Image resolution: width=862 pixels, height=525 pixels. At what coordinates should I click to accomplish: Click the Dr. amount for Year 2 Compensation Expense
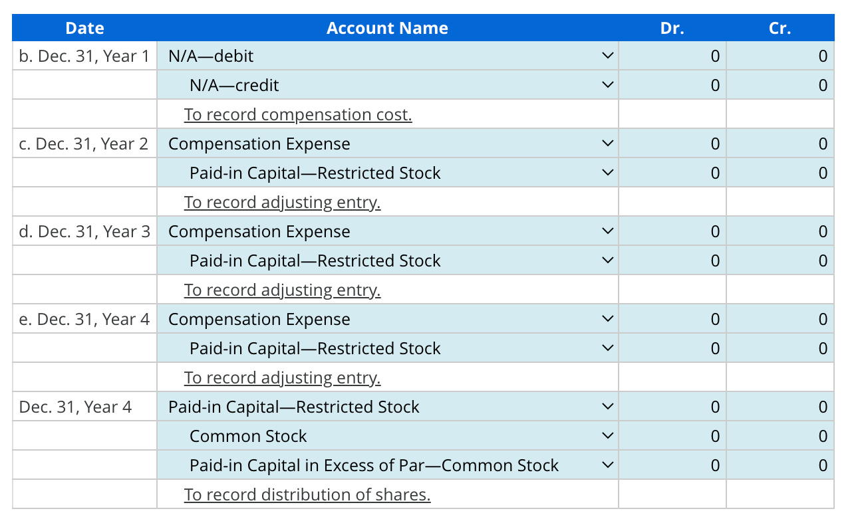point(672,143)
